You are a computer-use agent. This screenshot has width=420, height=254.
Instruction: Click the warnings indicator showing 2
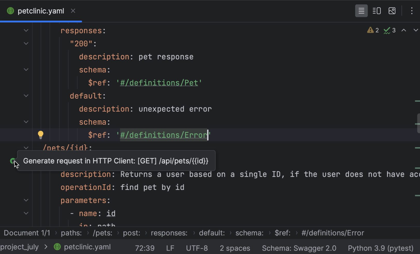coord(373,30)
